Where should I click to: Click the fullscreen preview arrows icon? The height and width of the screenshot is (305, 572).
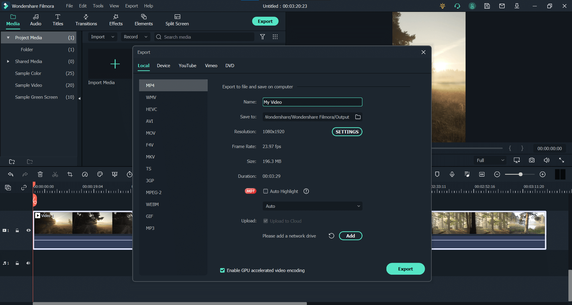click(x=562, y=160)
